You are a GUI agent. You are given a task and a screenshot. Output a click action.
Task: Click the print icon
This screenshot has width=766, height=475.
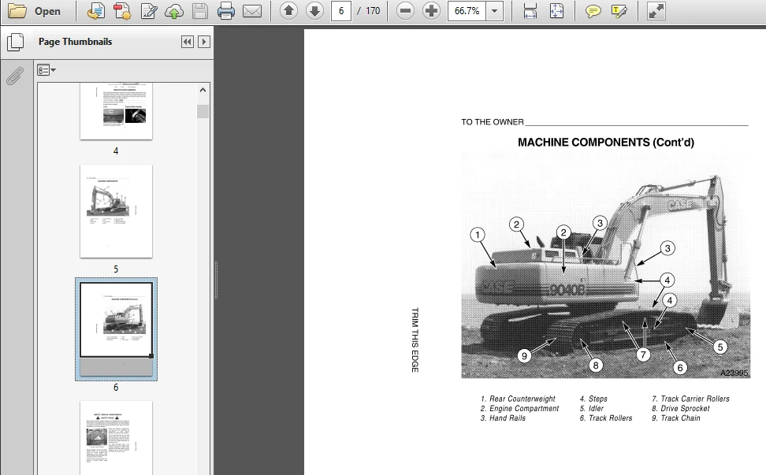click(225, 11)
